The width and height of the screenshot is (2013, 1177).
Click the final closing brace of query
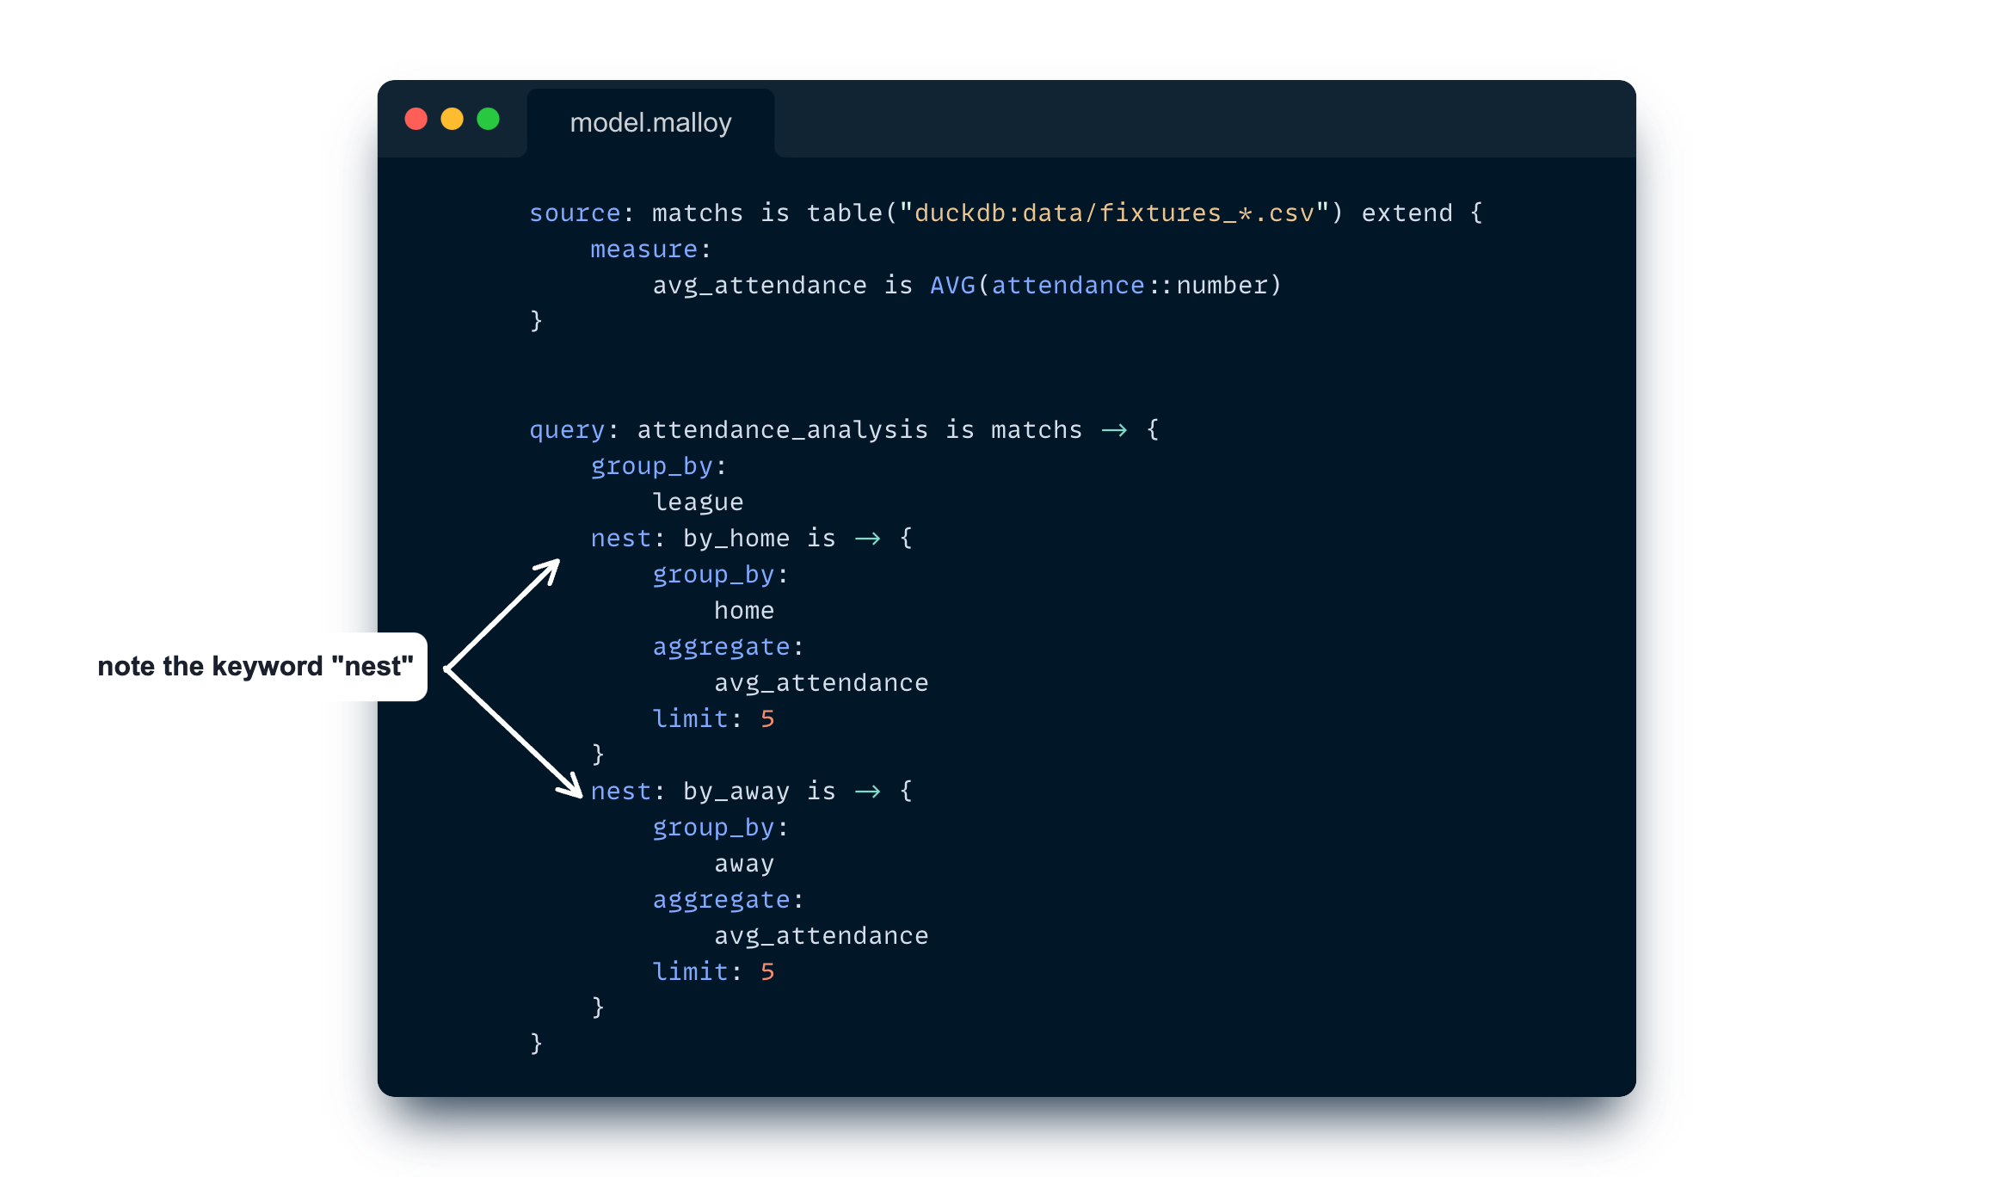tap(536, 1044)
